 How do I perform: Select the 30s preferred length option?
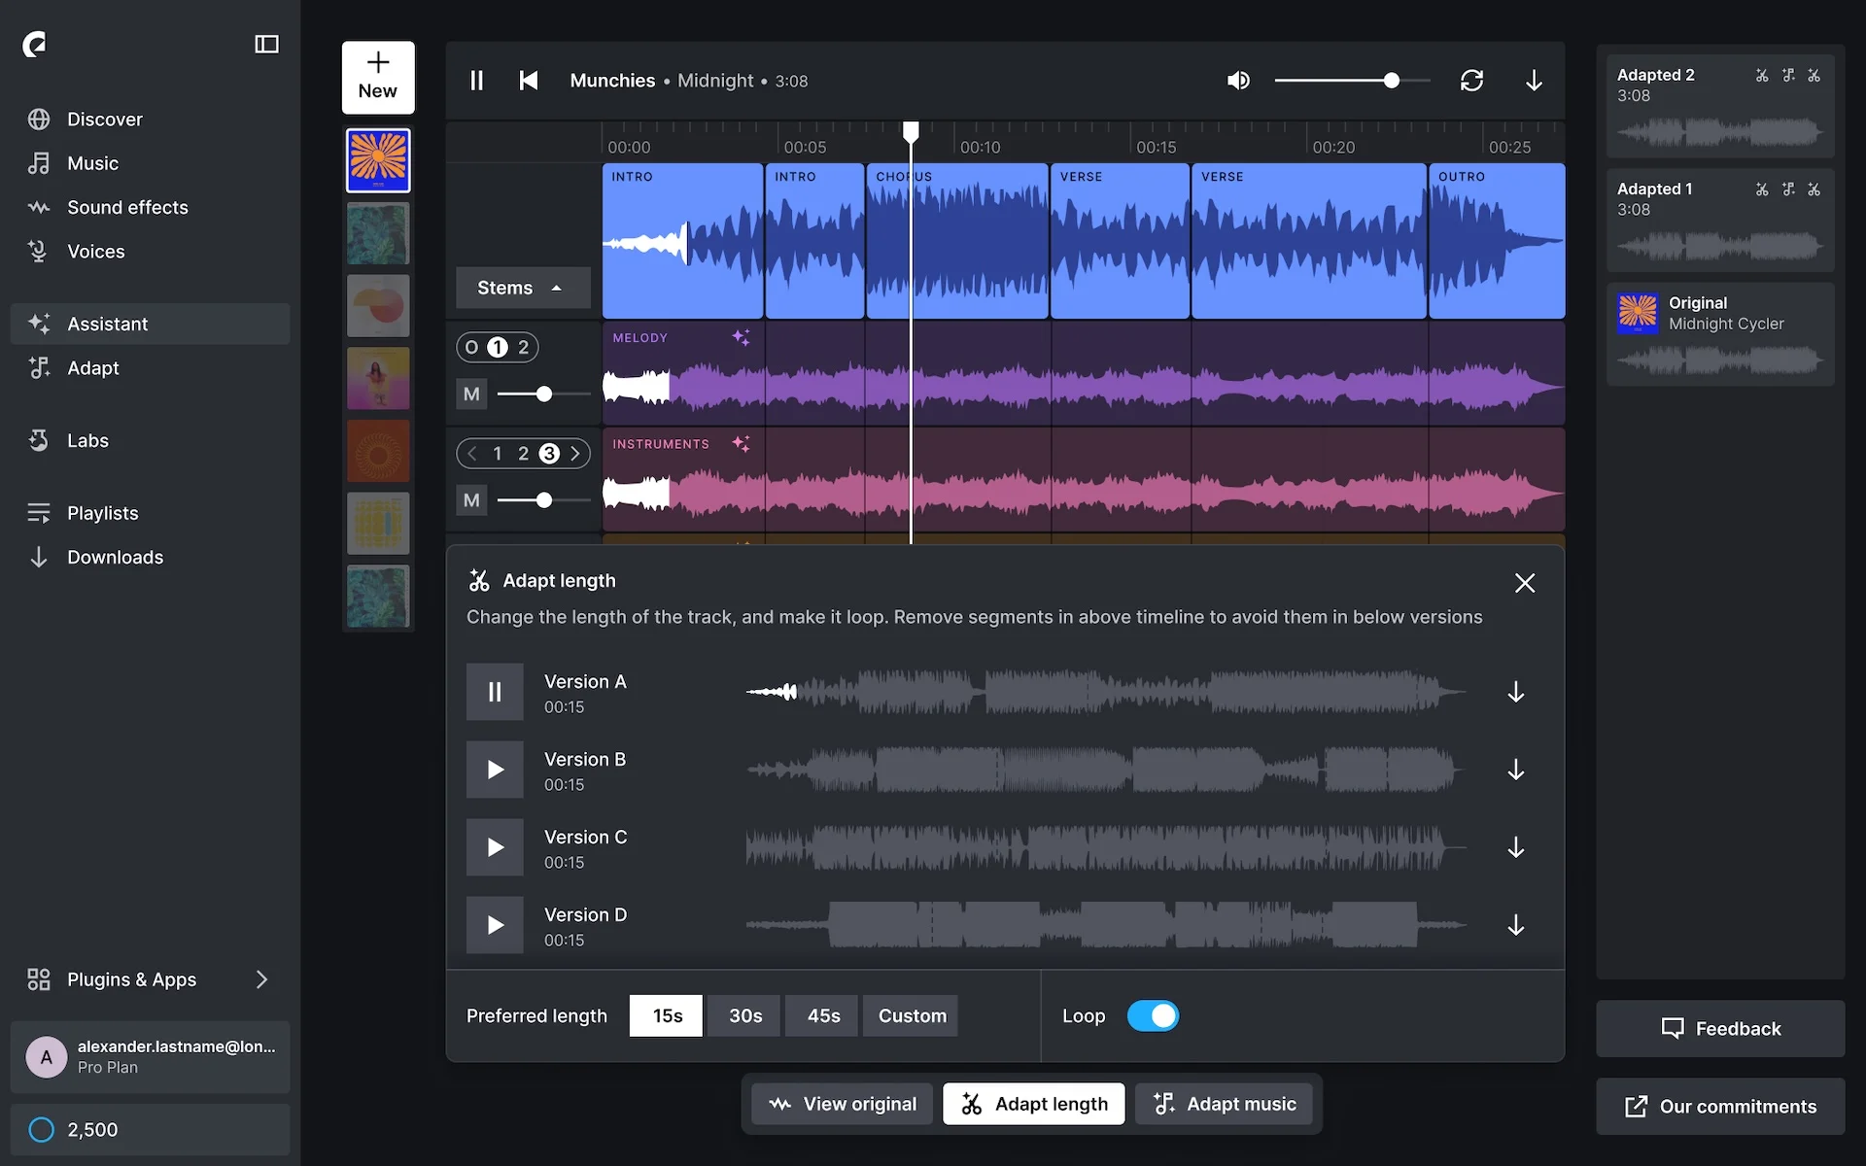click(x=743, y=1015)
